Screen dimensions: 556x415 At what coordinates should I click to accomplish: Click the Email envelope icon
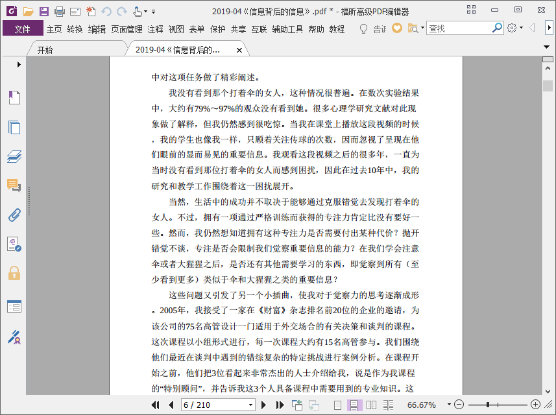click(x=75, y=12)
